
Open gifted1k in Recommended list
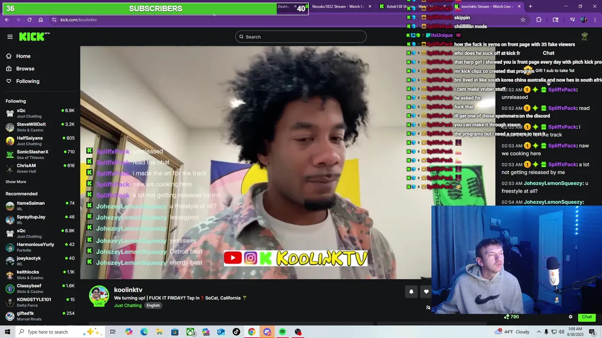[x=40, y=315]
